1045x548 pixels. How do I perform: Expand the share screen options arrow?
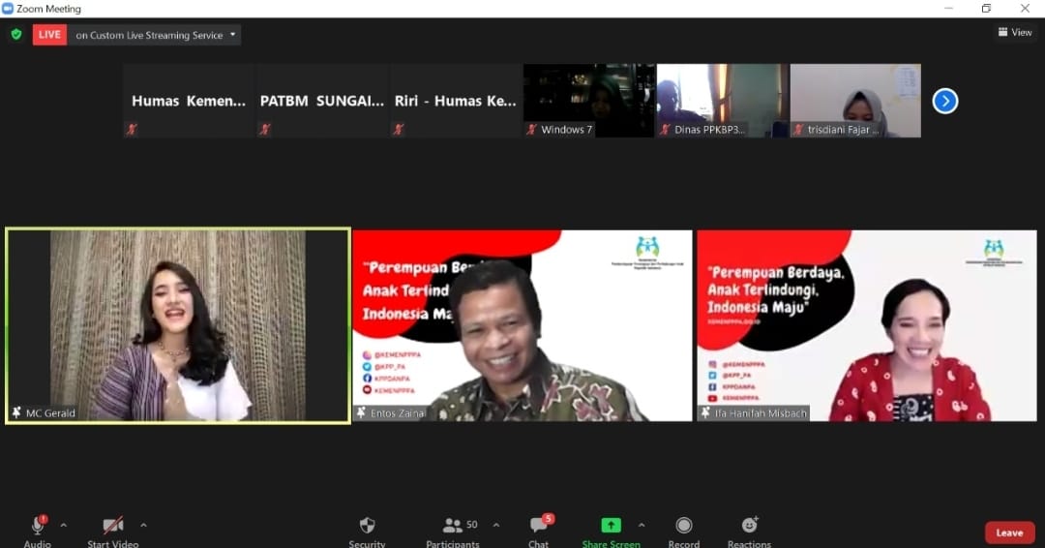click(x=642, y=526)
